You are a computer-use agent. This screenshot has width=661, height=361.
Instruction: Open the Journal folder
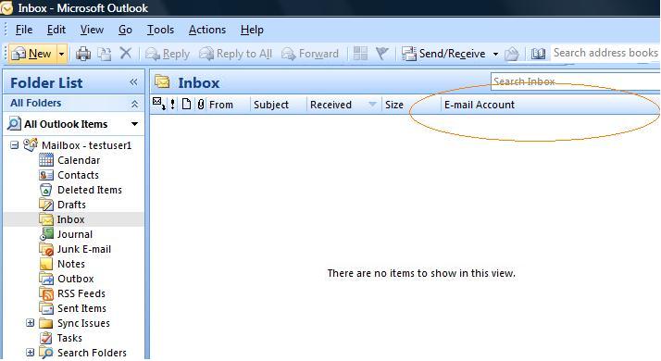point(75,234)
